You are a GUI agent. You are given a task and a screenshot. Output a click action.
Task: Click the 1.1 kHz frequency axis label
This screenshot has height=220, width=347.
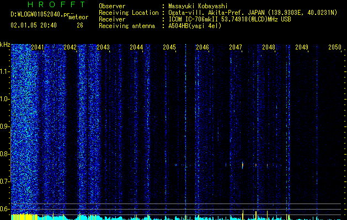coord(4,71)
